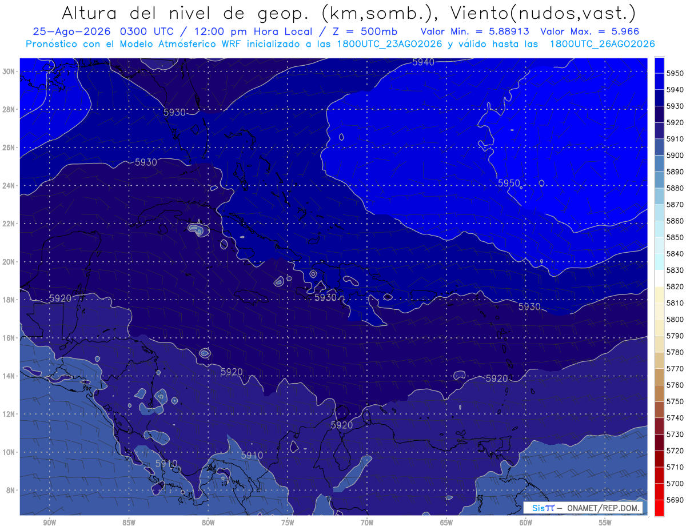Click the 16N latitude axis label
The width and height of the screenshot is (686, 530).
coord(10,338)
